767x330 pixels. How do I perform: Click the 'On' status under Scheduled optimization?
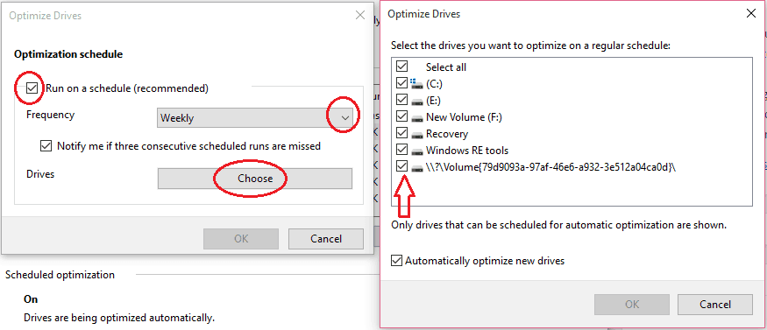click(31, 299)
